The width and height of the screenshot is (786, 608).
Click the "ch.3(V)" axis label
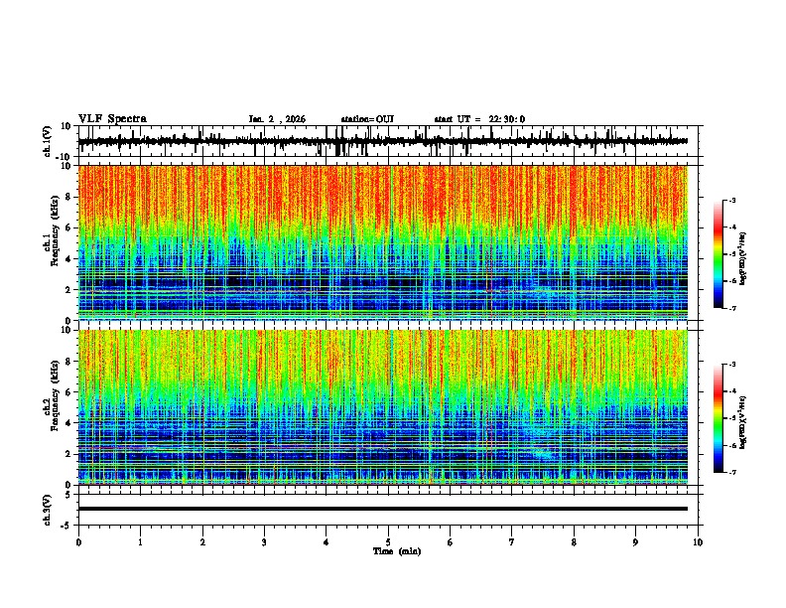[x=47, y=510]
